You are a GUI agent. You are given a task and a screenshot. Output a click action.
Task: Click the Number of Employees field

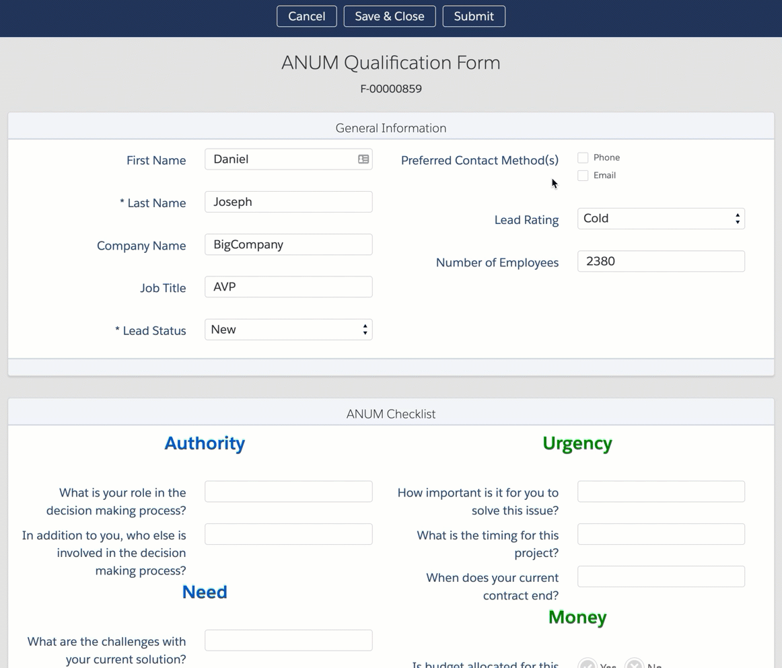(x=661, y=261)
